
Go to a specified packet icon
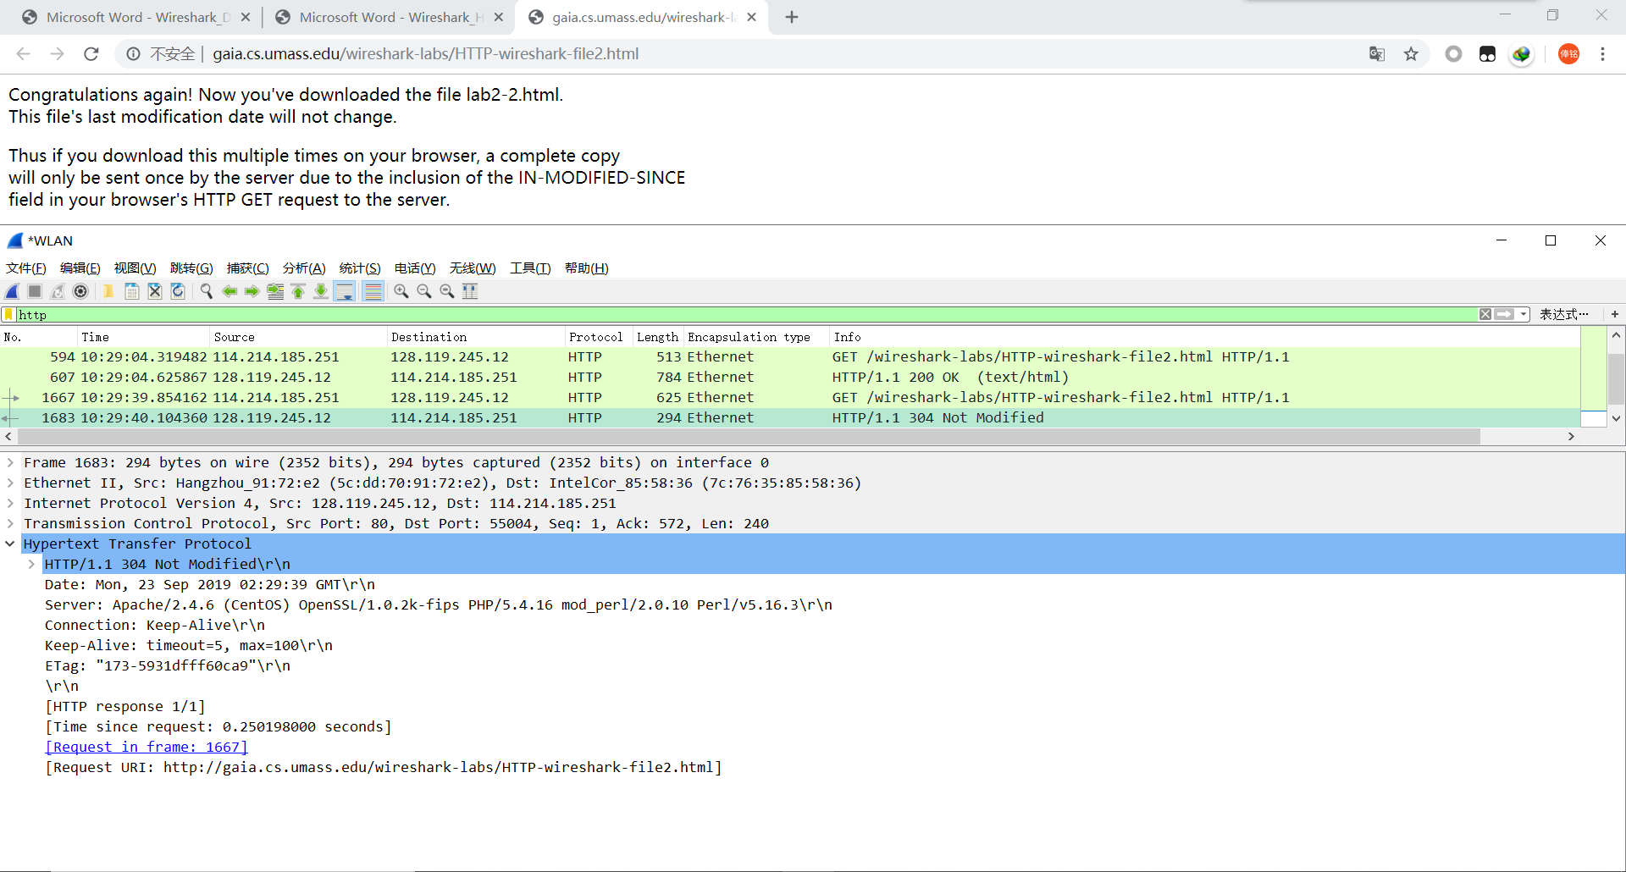275,291
